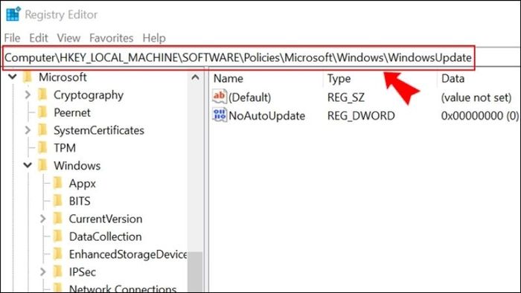
Task: Click the tree pane scroll up arrow
Action: click(195, 78)
